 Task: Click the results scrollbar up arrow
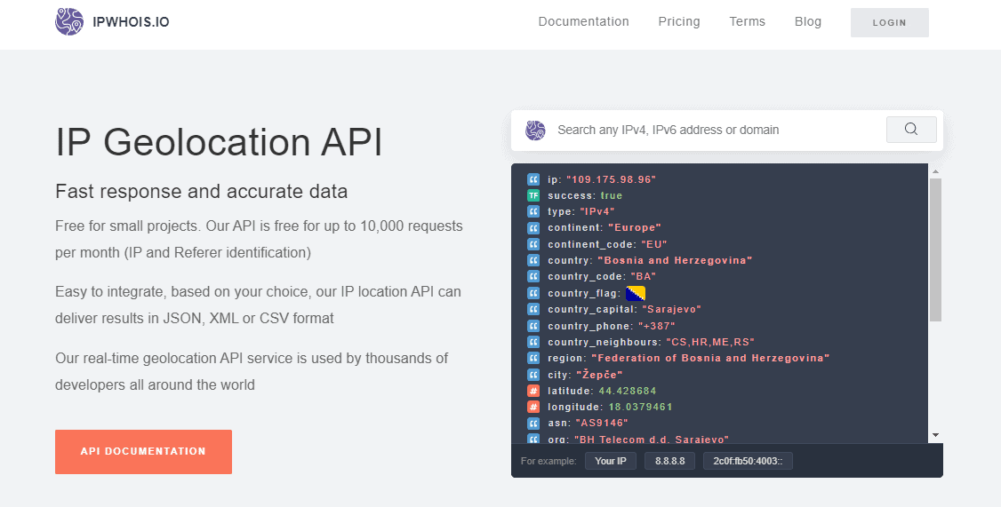[935, 171]
